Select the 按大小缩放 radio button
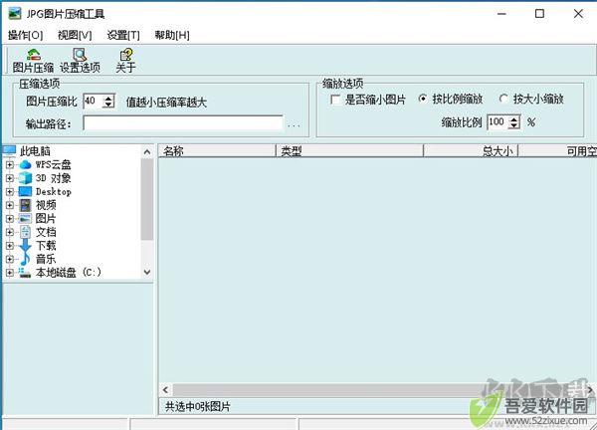Image resolution: width=597 pixels, height=430 pixels. tap(503, 99)
